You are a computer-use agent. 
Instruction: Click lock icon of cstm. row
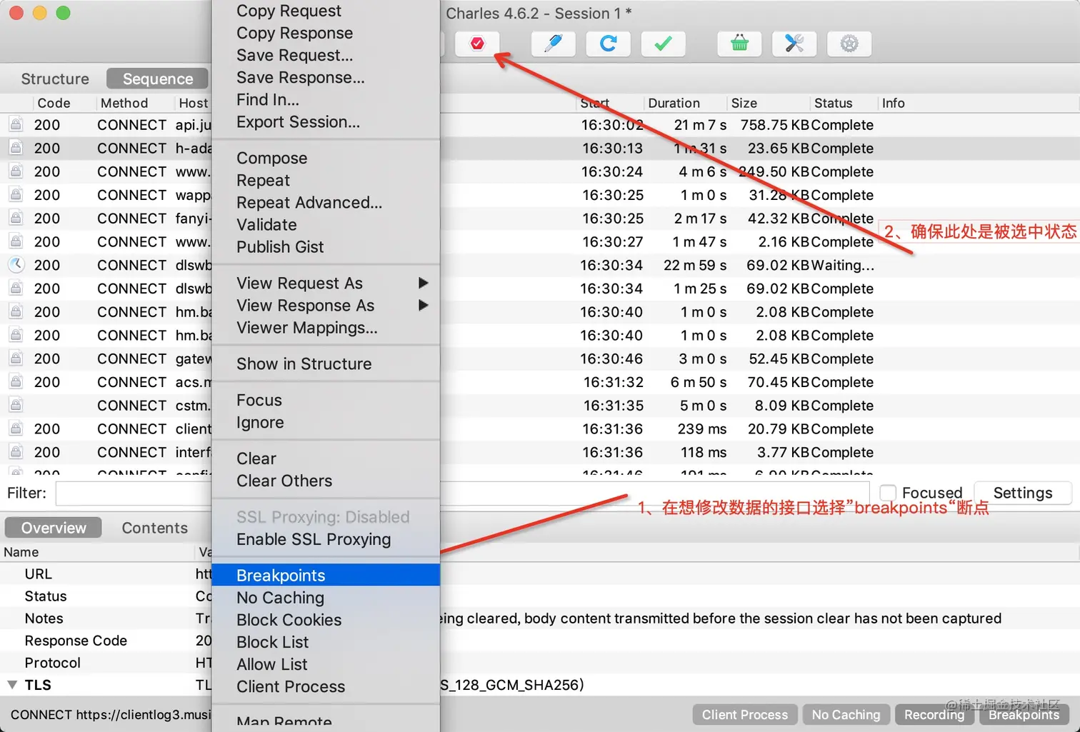[16, 405]
